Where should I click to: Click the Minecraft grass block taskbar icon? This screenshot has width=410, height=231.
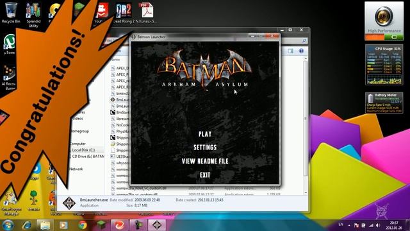[x=101, y=225]
